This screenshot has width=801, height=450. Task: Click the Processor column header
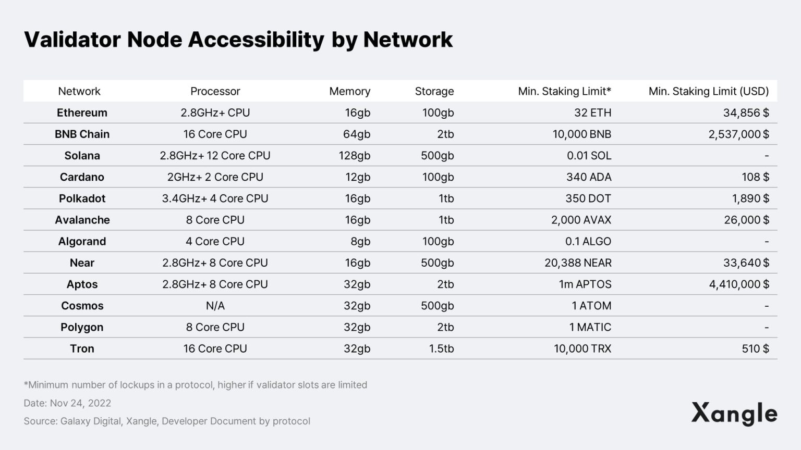[215, 91]
